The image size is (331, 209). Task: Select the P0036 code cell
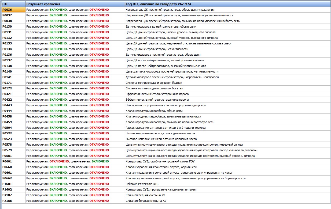pos(13,10)
